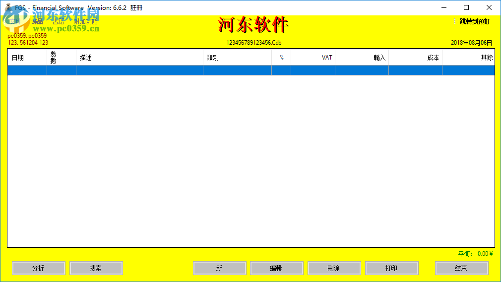
Task: Click the pc0359, pc0359 account text
Action: 27,36
